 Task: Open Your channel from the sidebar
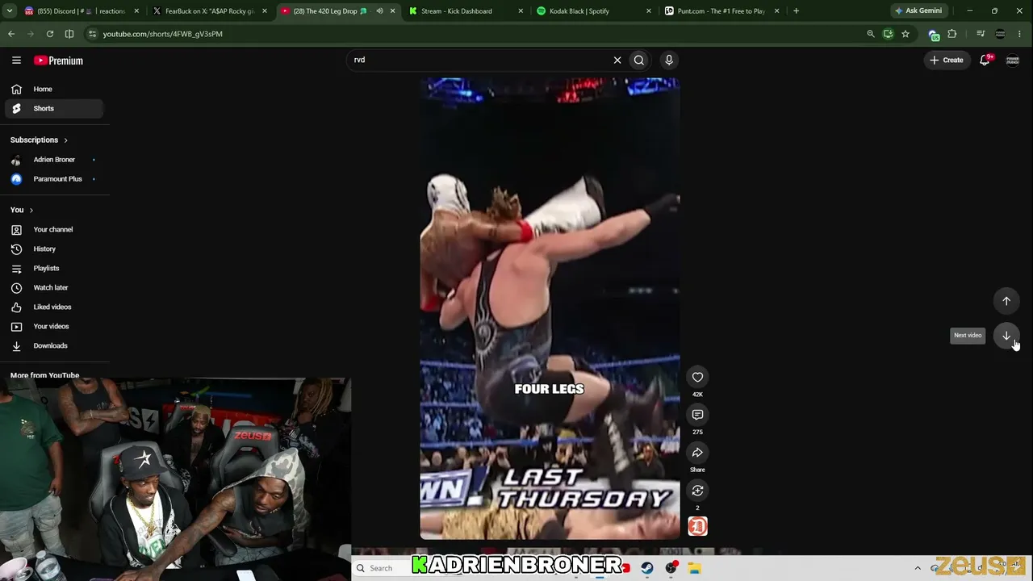(54, 229)
